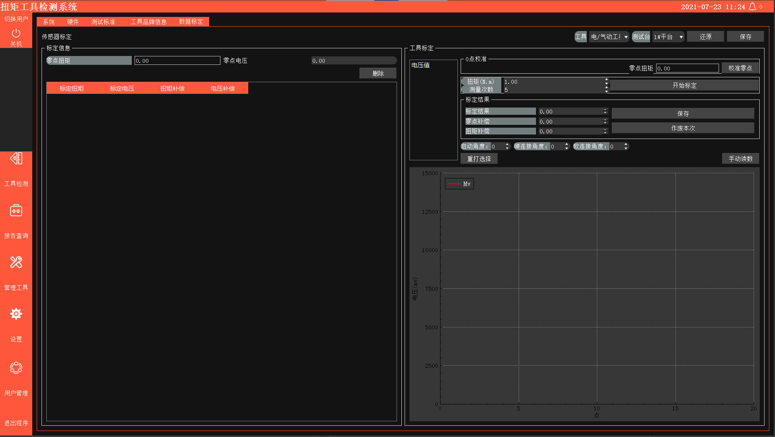This screenshot has width=775, height=437.
Task: Open the user management icon
Action: (x=16, y=367)
